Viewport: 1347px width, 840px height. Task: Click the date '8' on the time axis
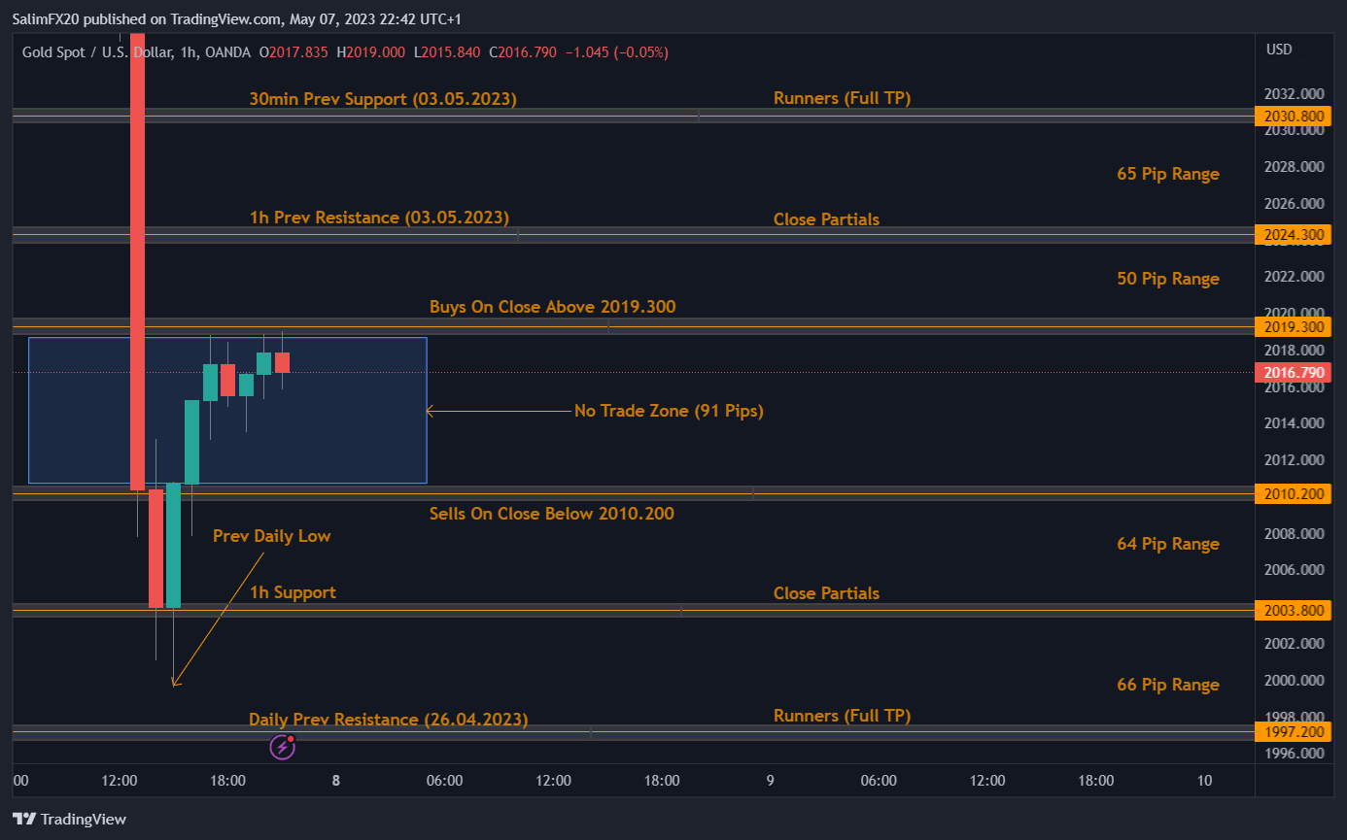(x=335, y=781)
